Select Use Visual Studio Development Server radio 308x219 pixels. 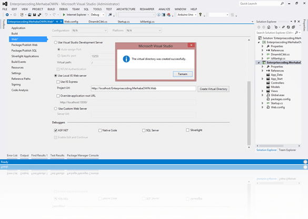coord(56,43)
